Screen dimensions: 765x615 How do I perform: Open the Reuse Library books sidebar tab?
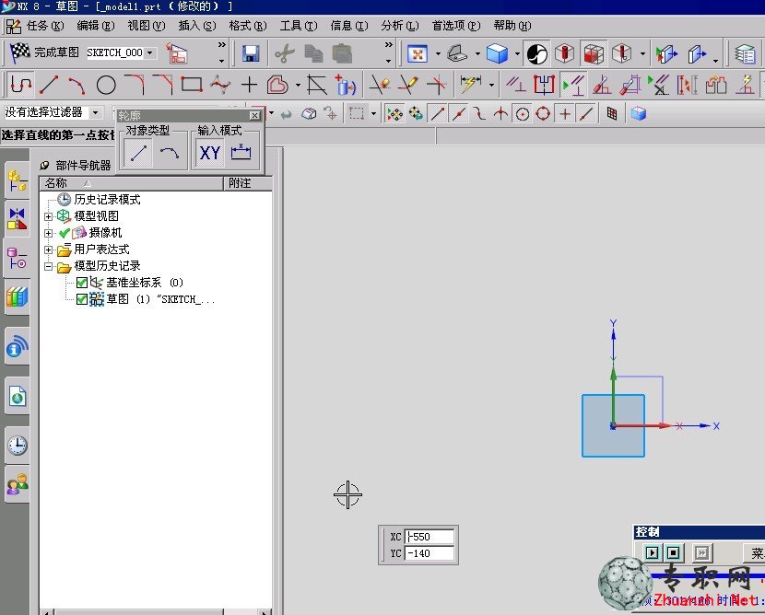18,296
